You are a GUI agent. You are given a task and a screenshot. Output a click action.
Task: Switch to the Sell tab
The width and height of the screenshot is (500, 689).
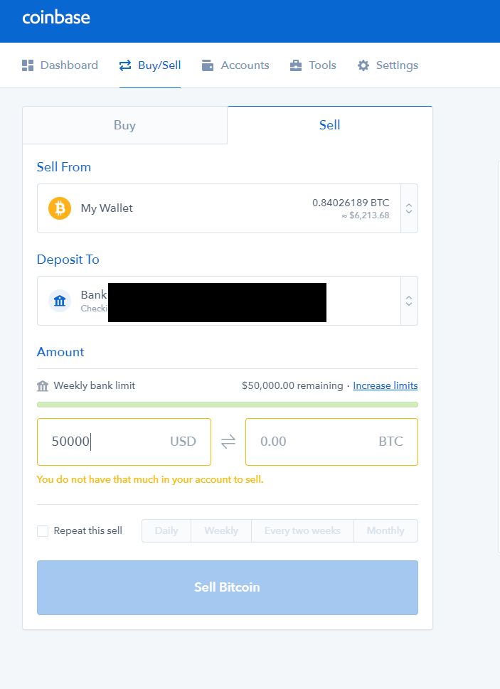coord(329,124)
